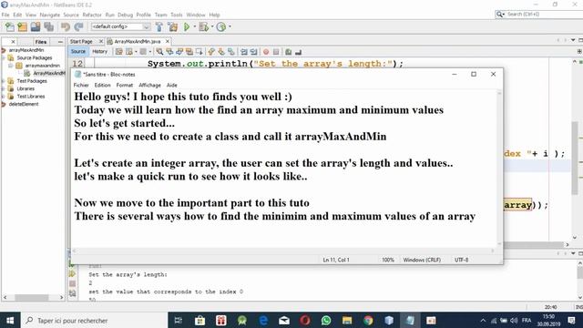
Task: Open Microsoft Store from the taskbar
Action: tap(199, 320)
